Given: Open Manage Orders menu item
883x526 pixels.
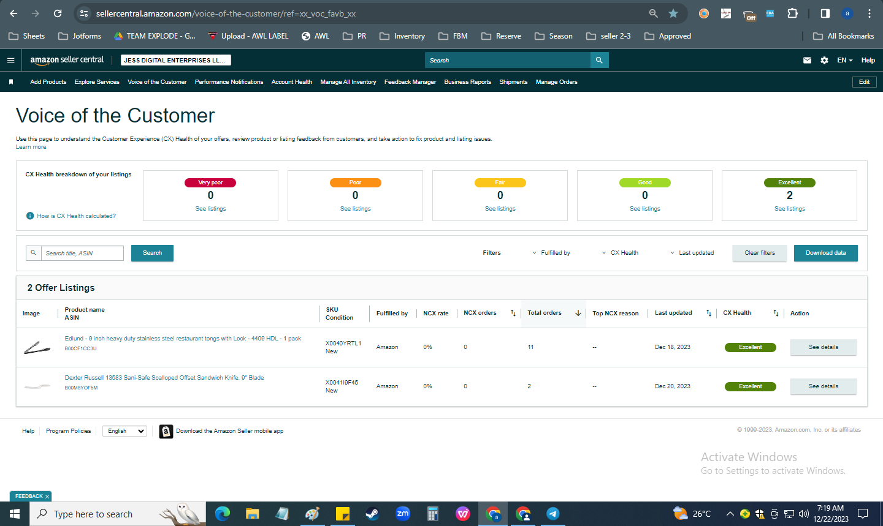Looking at the screenshot, I should pos(557,81).
